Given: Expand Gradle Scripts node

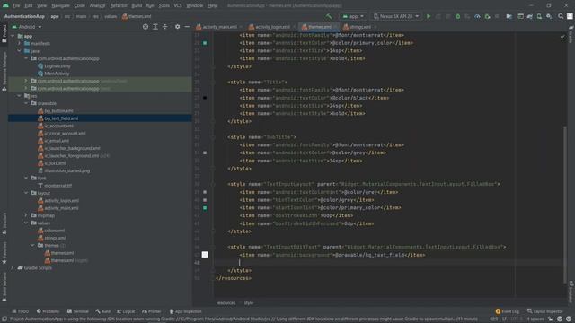Looking at the screenshot, I should click(13, 267).
